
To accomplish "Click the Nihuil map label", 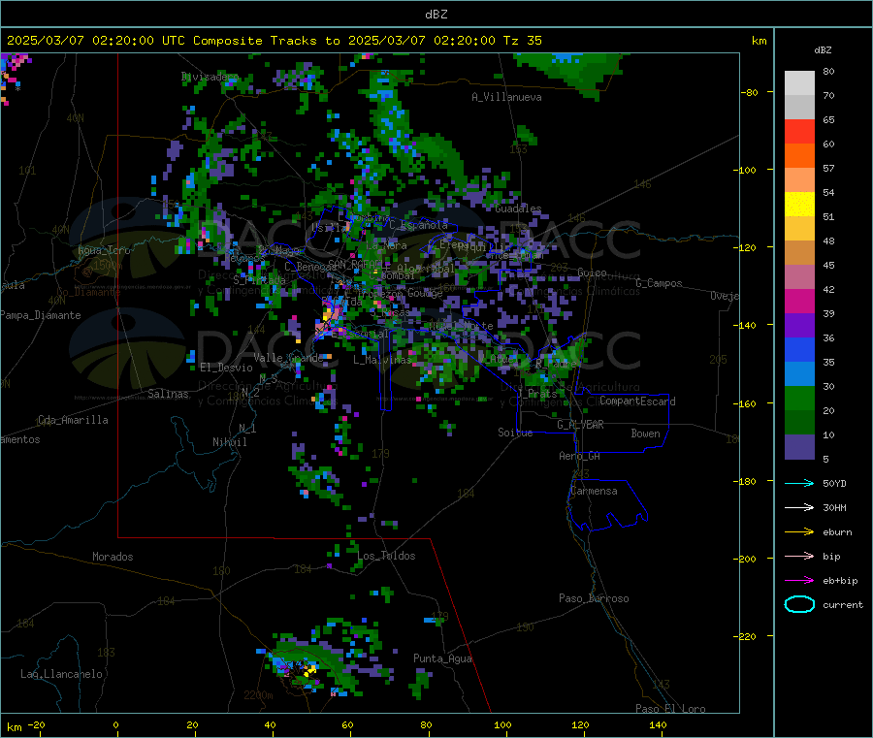I will (x=230, y=442).
